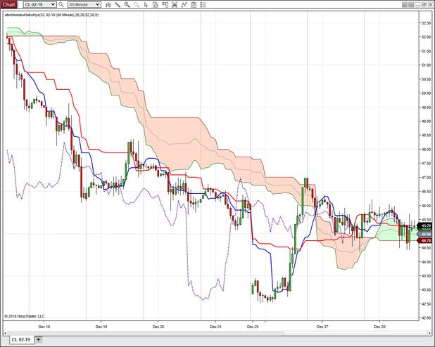Select the arrow cursor pointer tool
Screen dimensions: 435x347
(146, 4)
